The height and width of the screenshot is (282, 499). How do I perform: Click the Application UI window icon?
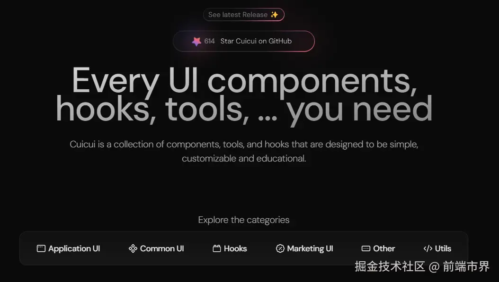pyautogui.click(x=41, y=248)
